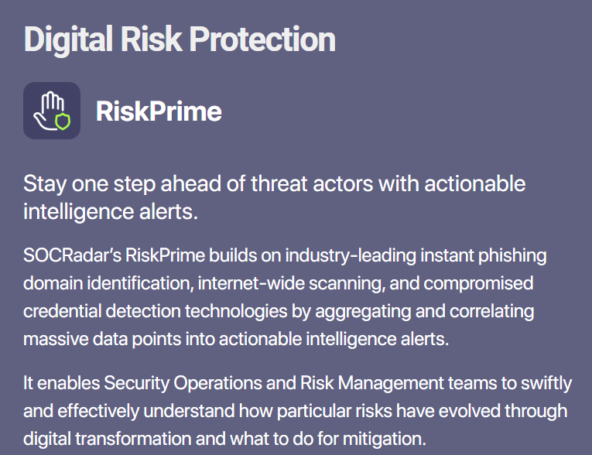Viewport: 592px width, 455px height.
Task: Click the 'Stay one step ahead' tagline
Action: pyautogui.click(x=275, y=197)
